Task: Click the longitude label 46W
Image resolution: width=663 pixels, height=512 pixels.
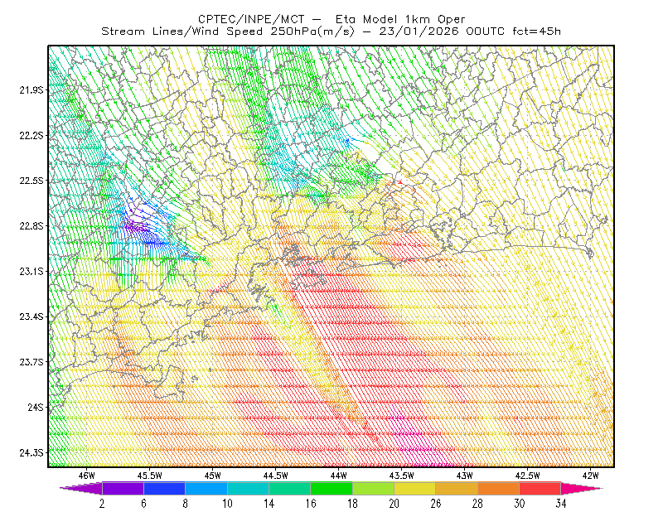Action: tap(86, 476)
